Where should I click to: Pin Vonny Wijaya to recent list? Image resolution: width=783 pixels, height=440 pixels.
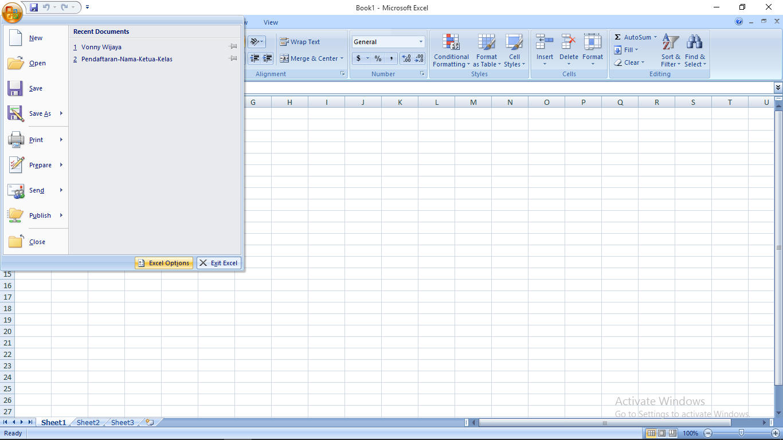(233, 47)
